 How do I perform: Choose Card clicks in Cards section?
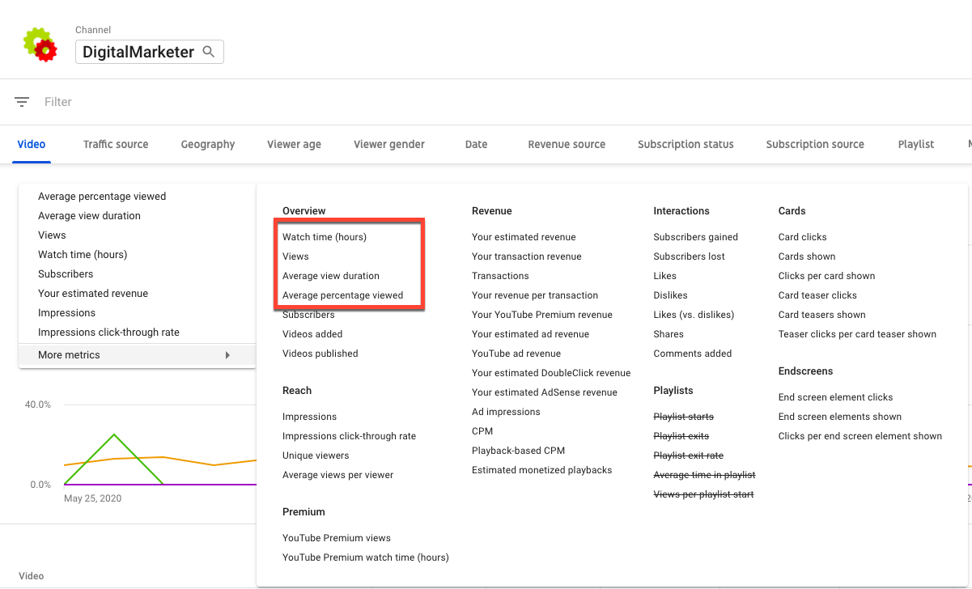coord(802,237)
